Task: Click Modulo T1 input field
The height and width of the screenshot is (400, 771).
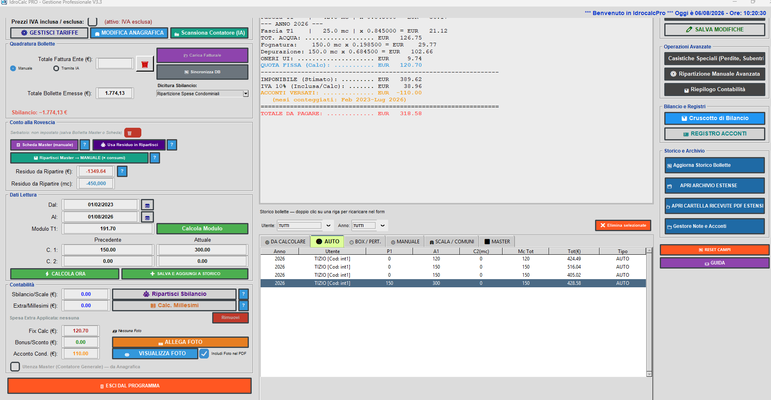Action: 108,229
